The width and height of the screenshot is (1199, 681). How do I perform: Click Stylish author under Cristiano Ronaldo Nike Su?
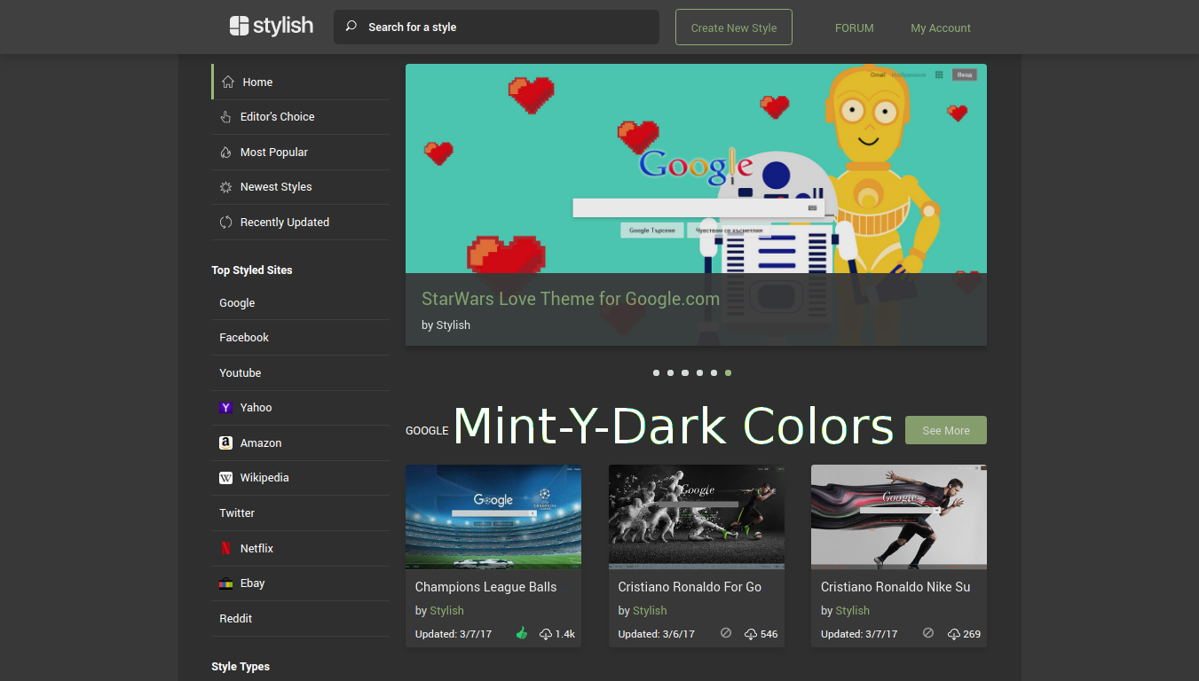tap(852, 611)
